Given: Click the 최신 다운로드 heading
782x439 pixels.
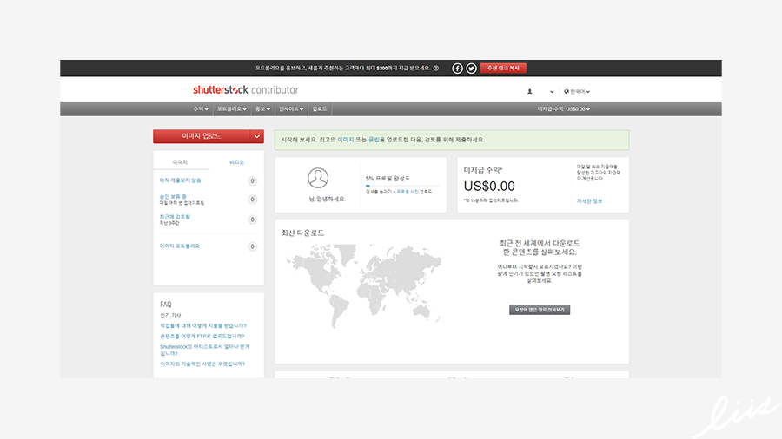Looking at the screenshot, I should pyautogui.click(x=302, y=233).
